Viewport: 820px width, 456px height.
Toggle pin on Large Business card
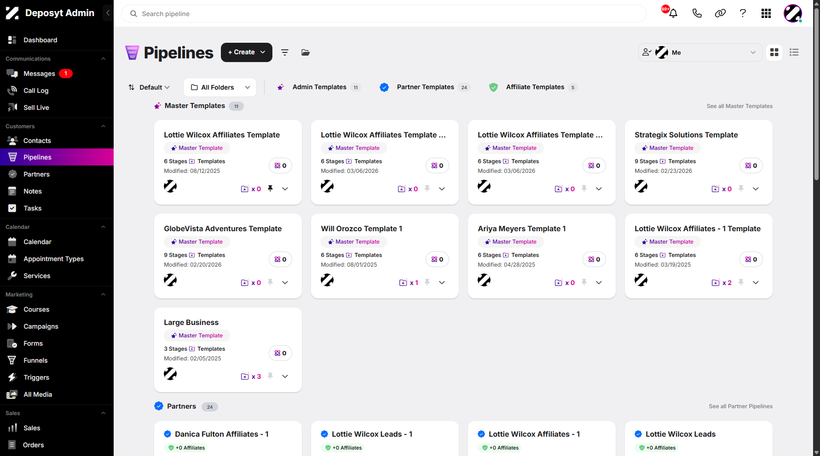[270, 376]
